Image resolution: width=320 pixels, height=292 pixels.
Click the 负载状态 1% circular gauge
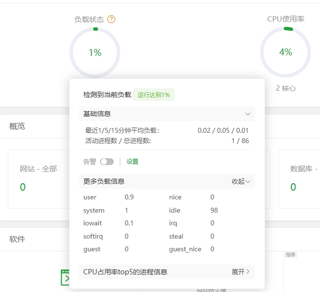coord(95,52)
